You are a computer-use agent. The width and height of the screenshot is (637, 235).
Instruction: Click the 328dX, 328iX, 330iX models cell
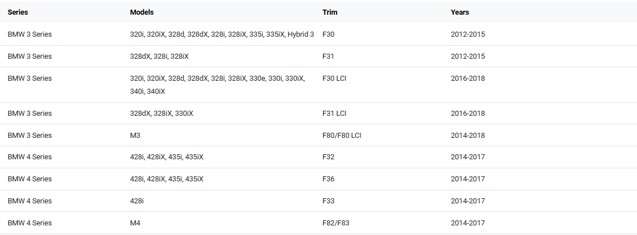click(161, 114)
